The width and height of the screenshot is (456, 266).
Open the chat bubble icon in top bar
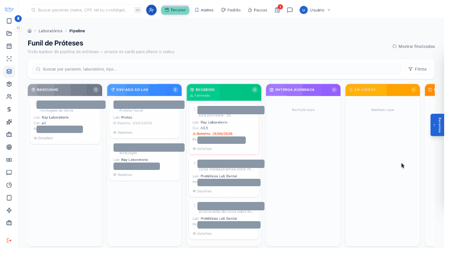click(290, 10)
